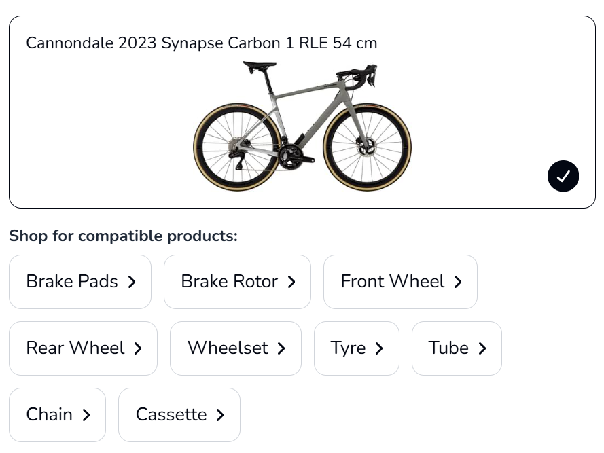Select the Tube chevron arrow

coord(482,348)
